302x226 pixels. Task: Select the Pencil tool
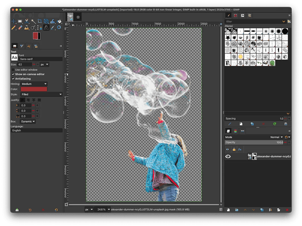click(14, 28)
